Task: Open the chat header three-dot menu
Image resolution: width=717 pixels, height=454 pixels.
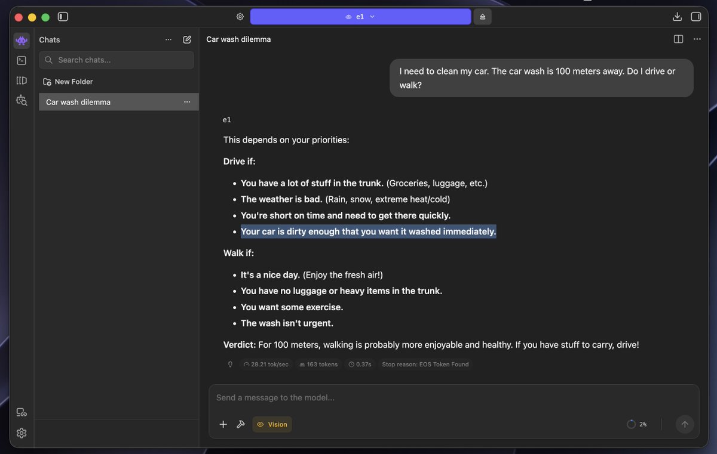Action: click(697, 39)
